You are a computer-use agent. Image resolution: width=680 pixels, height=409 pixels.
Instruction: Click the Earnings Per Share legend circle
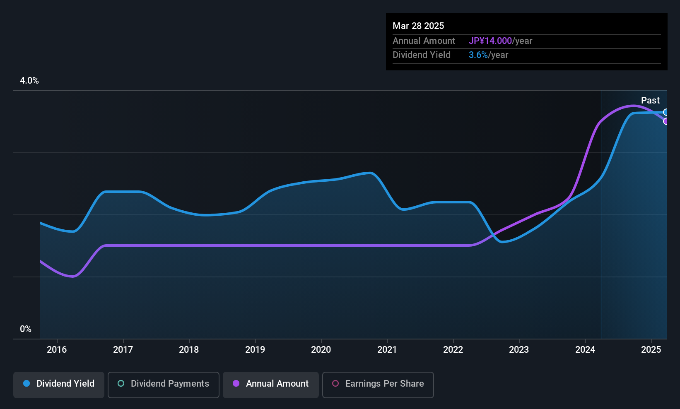tap(335, 384)
